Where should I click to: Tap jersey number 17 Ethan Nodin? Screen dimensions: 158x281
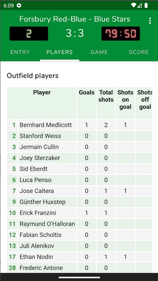12,257
